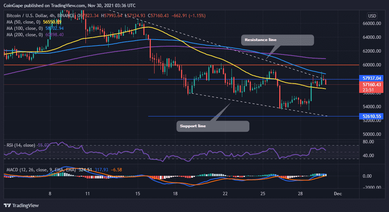Click Dec on the time axis
Image resolution: width=389 pixels, height=212 pixels.
pyautogui.click(x=338, y=194)
